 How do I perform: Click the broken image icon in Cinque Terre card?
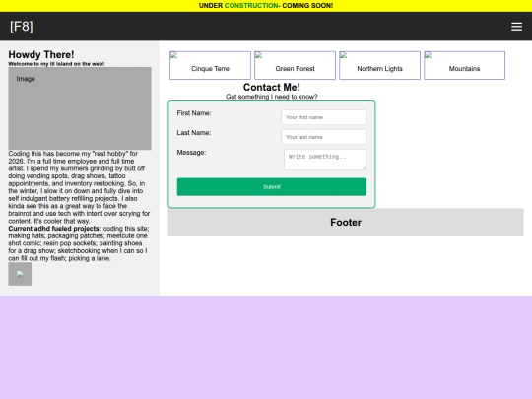click(x=173, y=55)
